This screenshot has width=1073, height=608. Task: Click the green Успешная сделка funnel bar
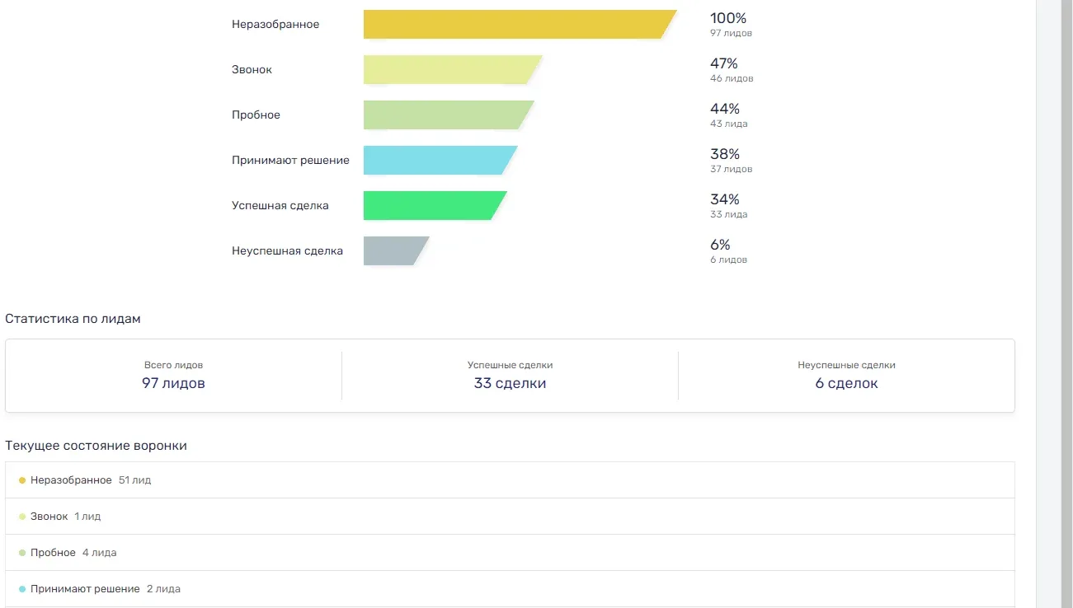pos(435,206)
